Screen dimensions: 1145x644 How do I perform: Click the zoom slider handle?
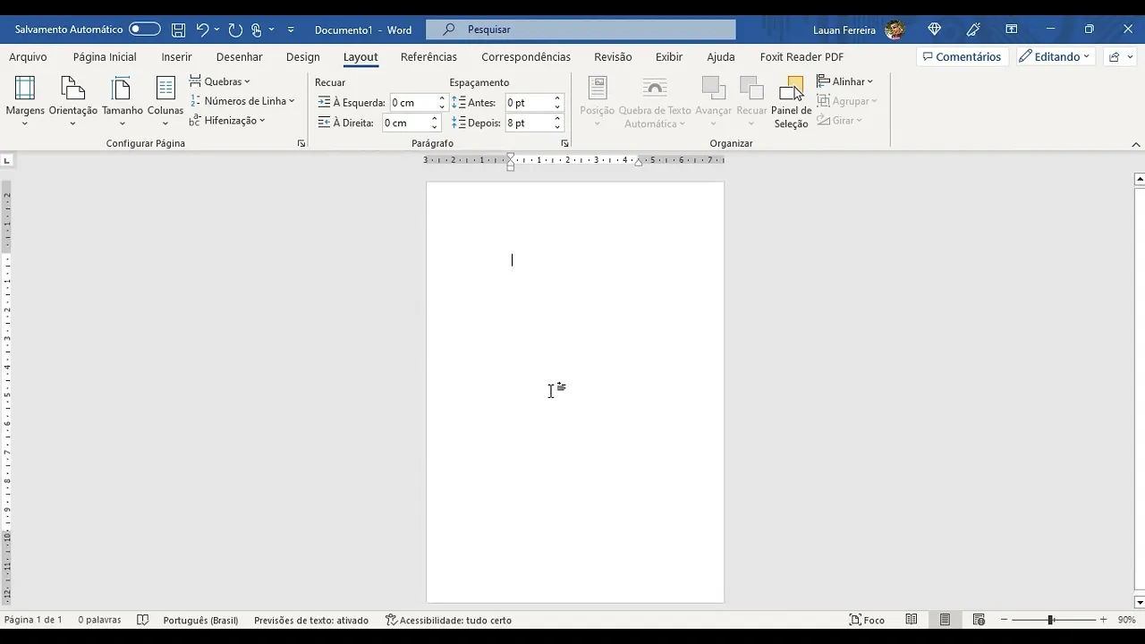[1050, 620]
